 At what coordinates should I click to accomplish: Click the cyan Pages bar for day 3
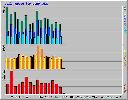[x=16, y=39]
